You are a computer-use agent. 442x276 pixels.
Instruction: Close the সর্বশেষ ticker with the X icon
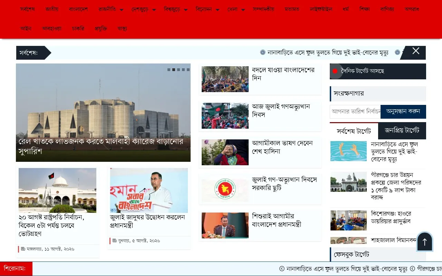416,51
